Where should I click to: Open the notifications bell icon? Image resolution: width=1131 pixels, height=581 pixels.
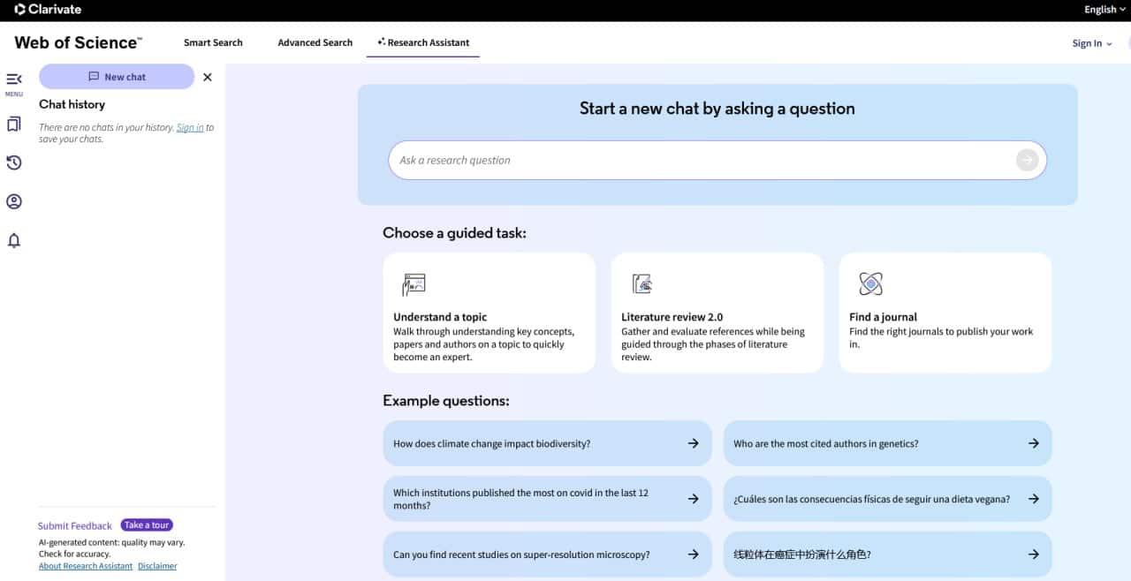[13, 240]
